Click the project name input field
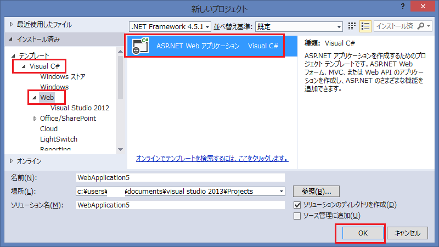The image size is (439, 247). tap(181, 177)
